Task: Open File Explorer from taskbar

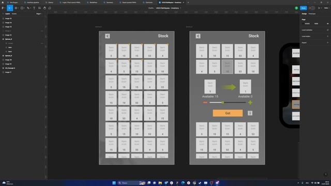Action: pyautogui.click(x=160, y=183)
